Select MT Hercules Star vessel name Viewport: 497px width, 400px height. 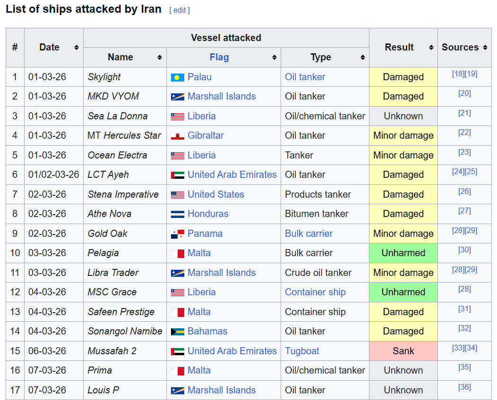pos(124,135)
